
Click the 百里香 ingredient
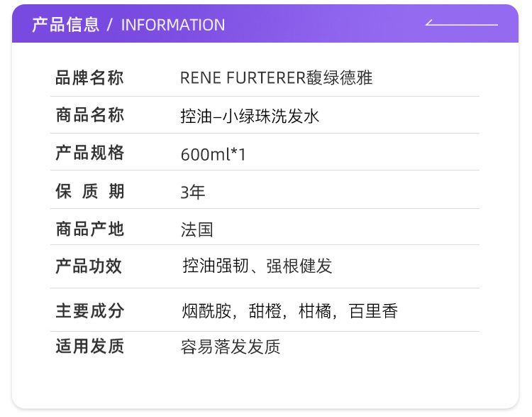[x=373, y=311]
